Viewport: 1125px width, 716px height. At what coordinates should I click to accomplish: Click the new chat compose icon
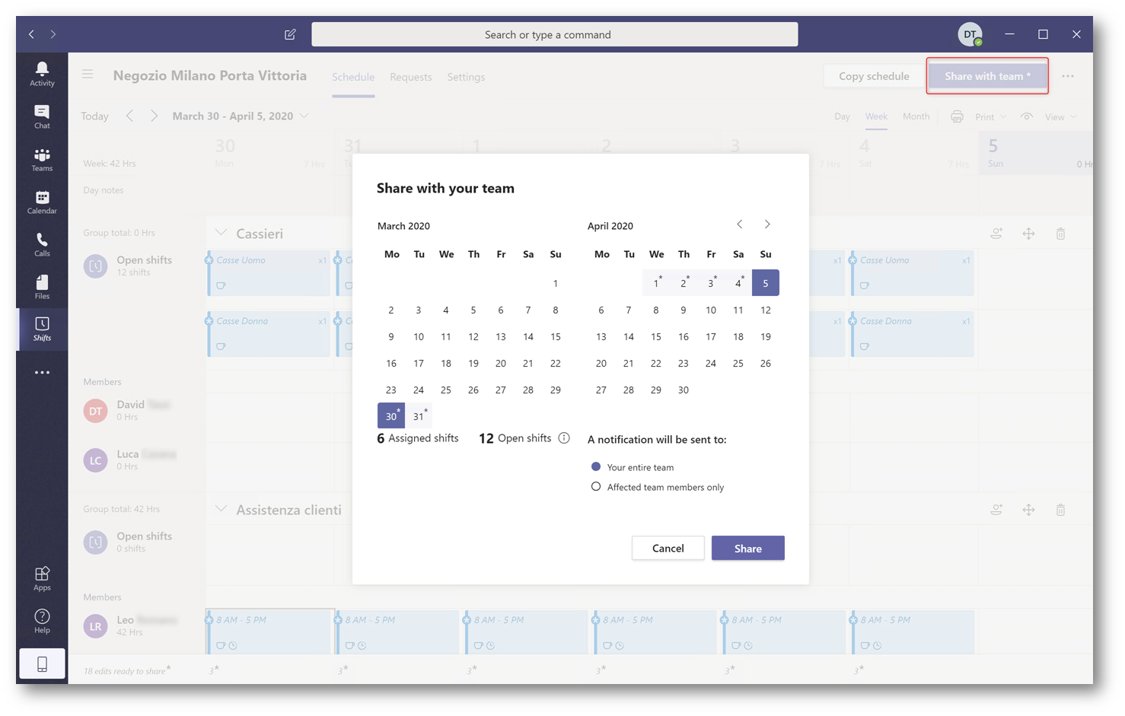point(290,34)
